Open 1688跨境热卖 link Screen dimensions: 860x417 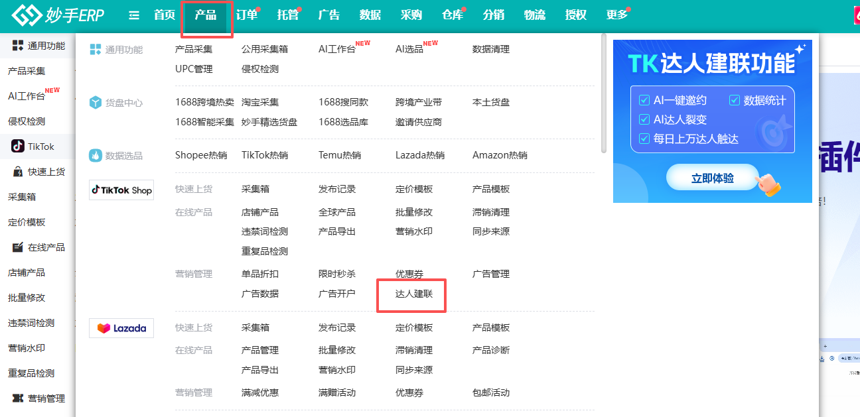click(204, 102)
